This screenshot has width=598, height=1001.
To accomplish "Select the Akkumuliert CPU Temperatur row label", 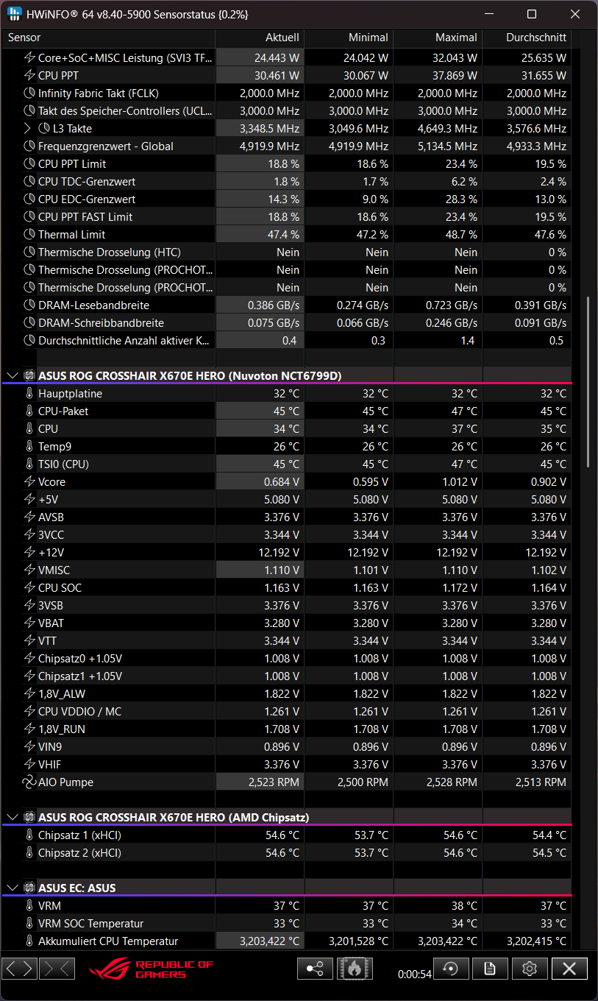I will [x=108, y=941].
